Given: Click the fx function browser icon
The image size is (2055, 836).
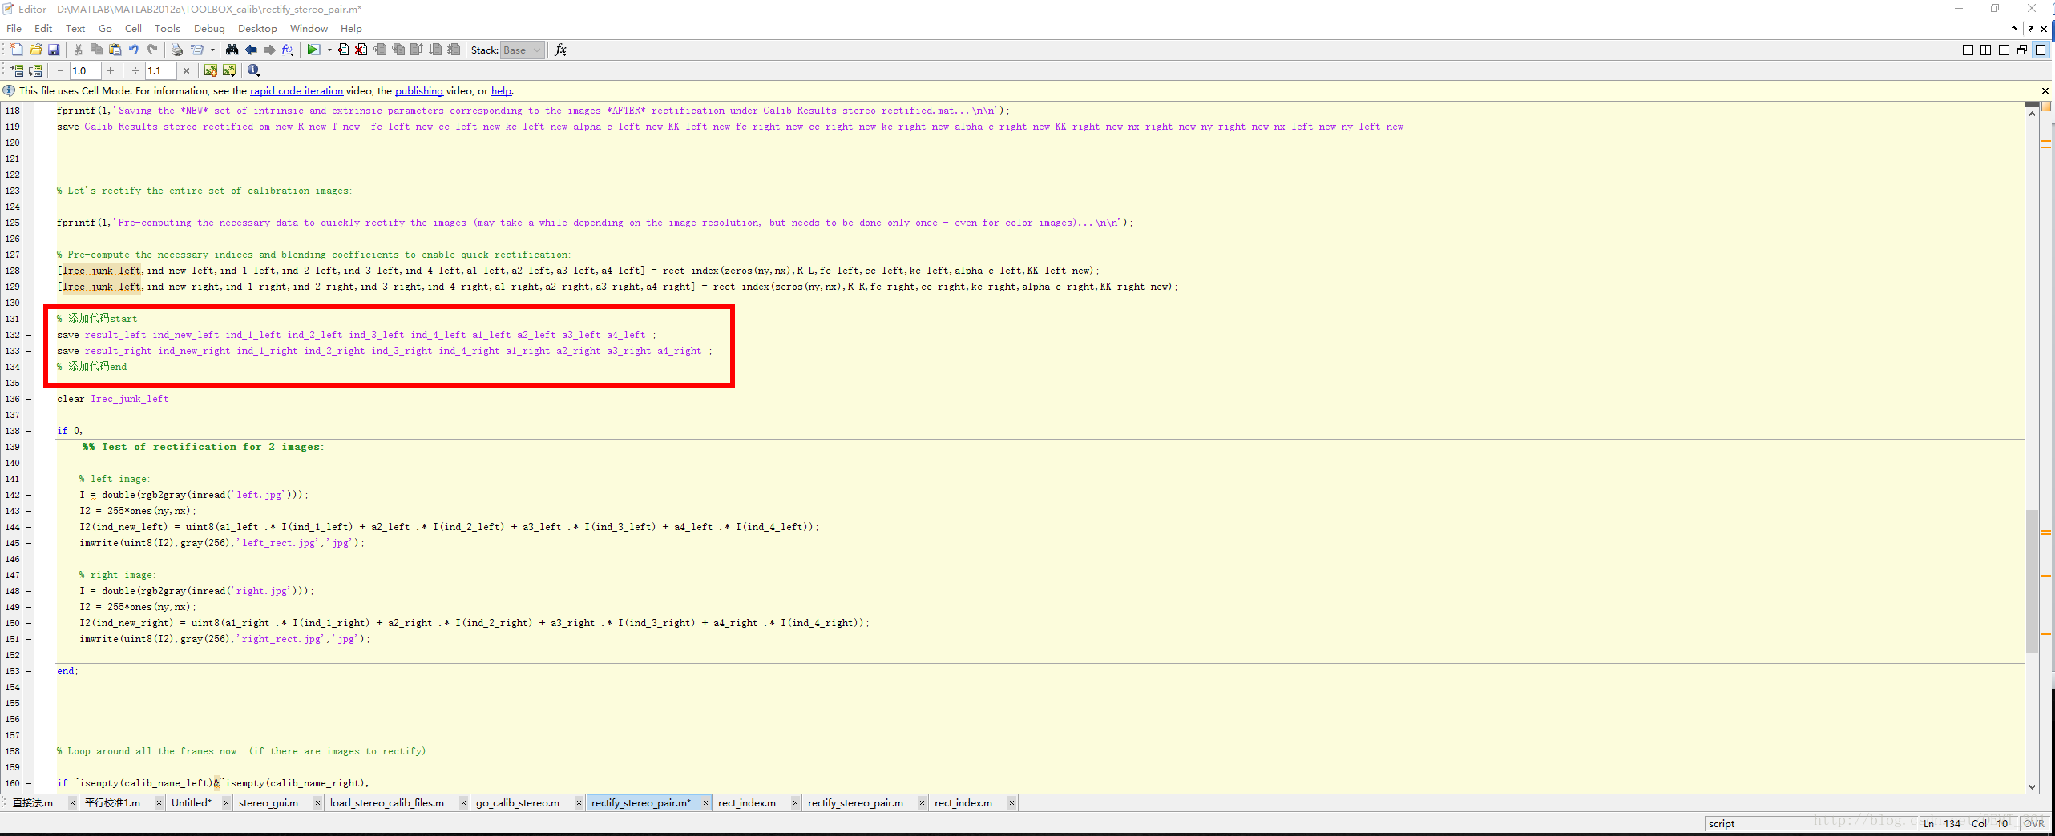Looking at the screenshot, I should (x=561, y=50).
